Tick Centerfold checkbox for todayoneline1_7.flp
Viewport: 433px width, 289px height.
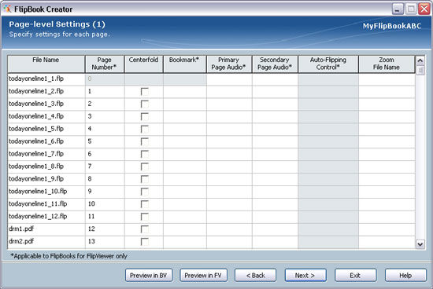[144, 154]
